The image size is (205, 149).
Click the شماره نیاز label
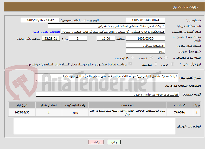pos(194,20)
